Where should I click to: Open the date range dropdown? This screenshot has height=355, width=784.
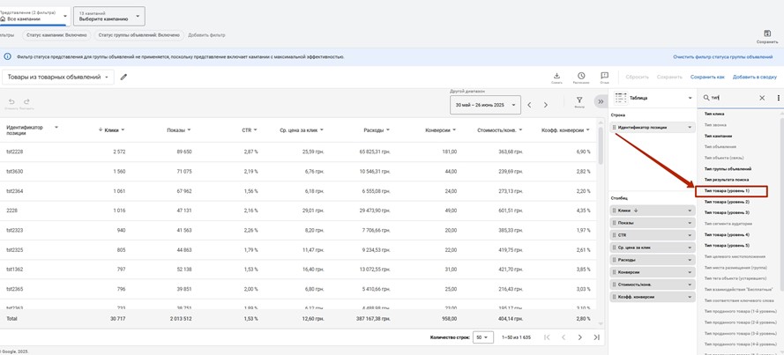tap(484, 105)
